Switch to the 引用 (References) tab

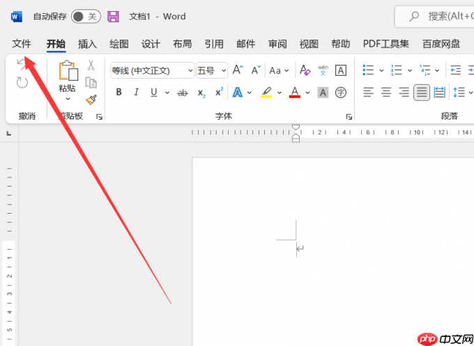[x=214, y=44]
